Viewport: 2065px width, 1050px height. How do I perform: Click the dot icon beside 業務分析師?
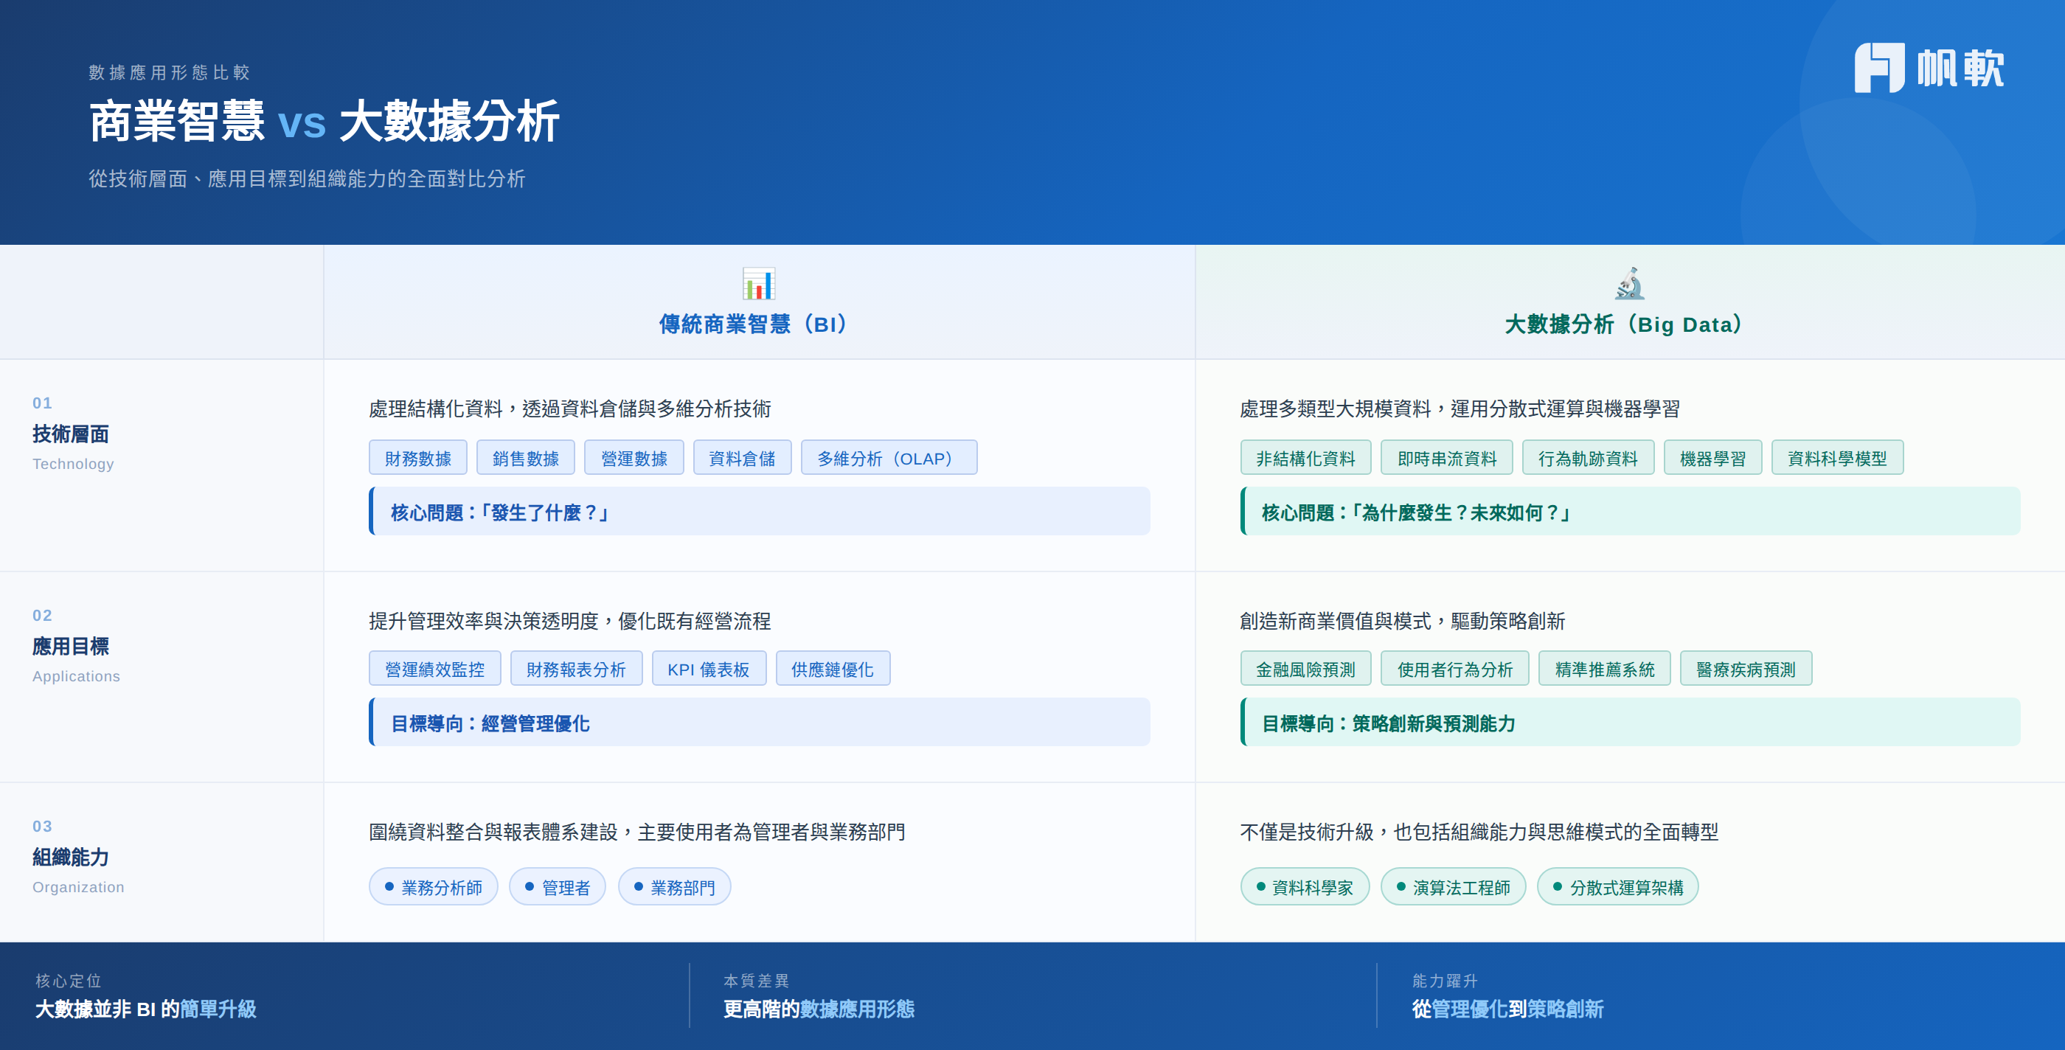pos(389,886)
